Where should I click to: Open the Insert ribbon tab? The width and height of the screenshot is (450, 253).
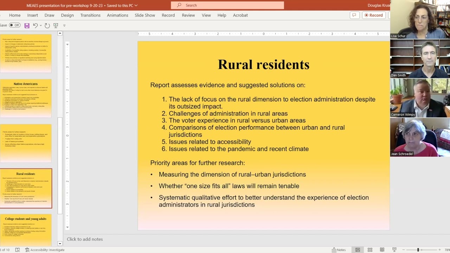tap(33, 15)
